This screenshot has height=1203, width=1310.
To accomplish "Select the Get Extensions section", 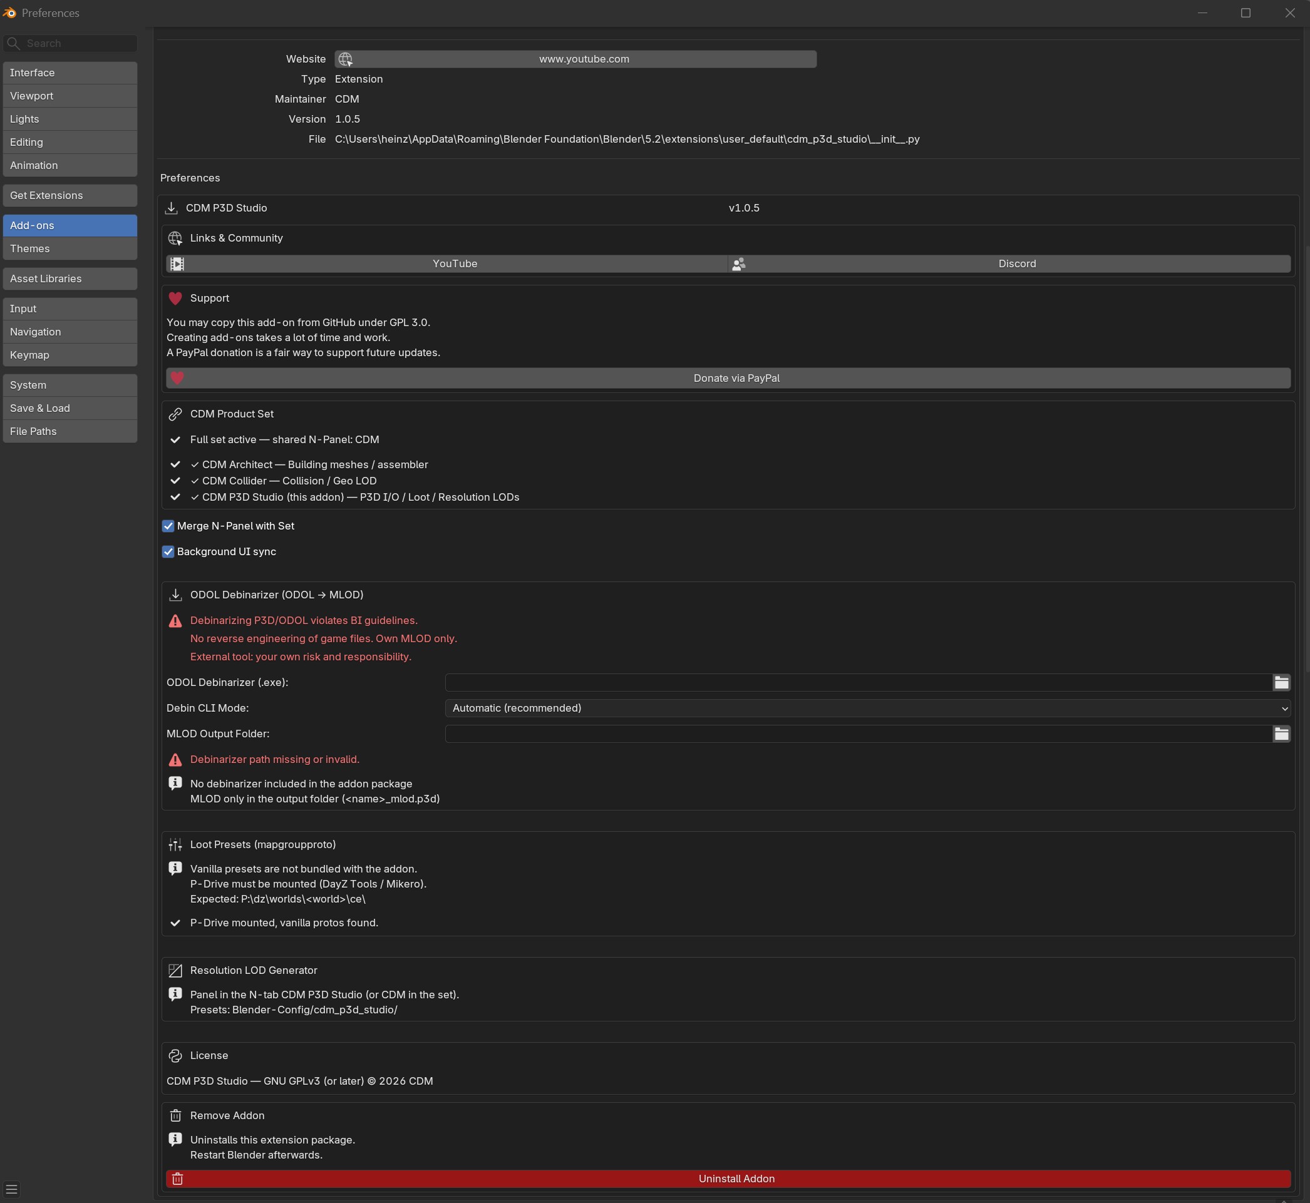I will (70, 195).
